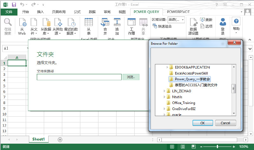The image size is (254, 150).
Task: Click Fast Combine (快速组合) option
Action: pos(162,26)
